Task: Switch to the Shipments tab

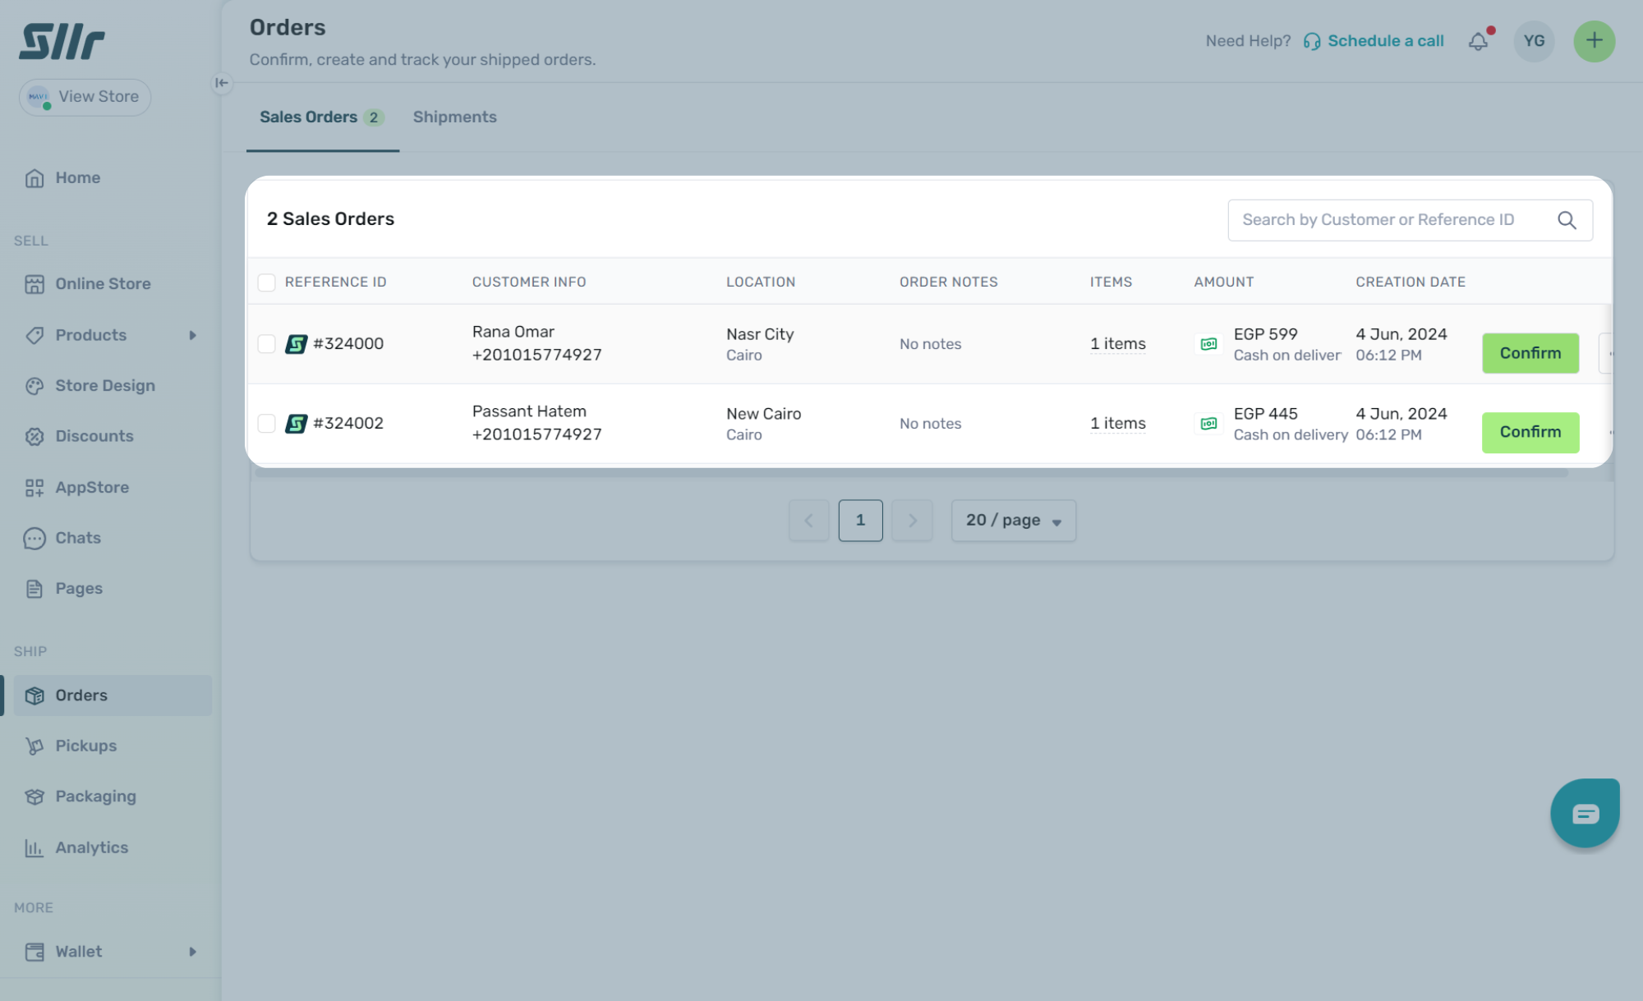Action: (x=454, y=117)
